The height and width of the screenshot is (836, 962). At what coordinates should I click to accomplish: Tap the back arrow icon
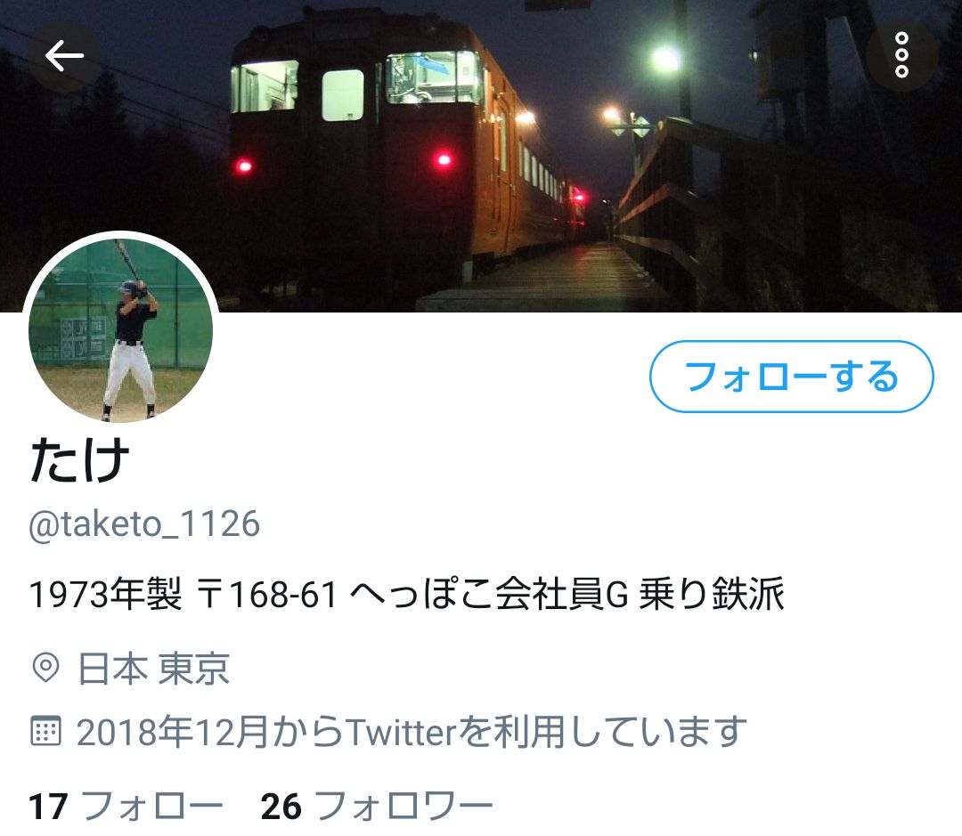tap(64, 56)
